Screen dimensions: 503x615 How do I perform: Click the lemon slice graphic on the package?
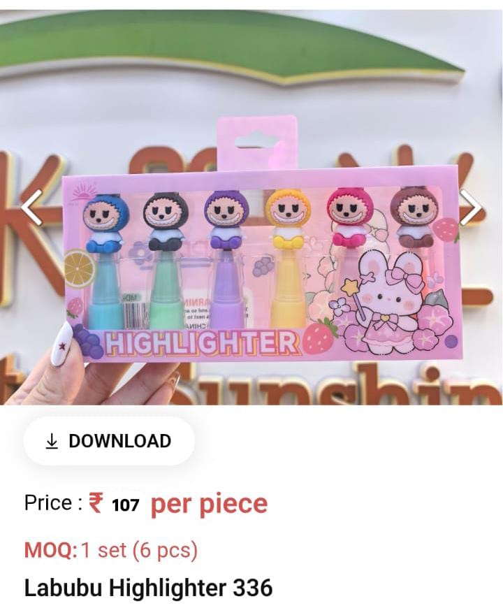[x=80, y=268]
